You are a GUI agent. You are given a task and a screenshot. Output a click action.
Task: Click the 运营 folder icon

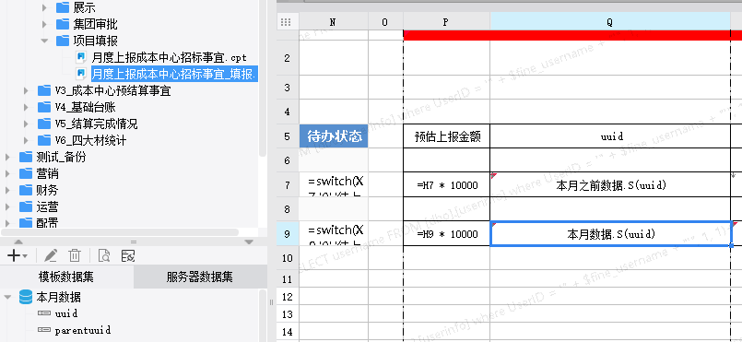26,206
